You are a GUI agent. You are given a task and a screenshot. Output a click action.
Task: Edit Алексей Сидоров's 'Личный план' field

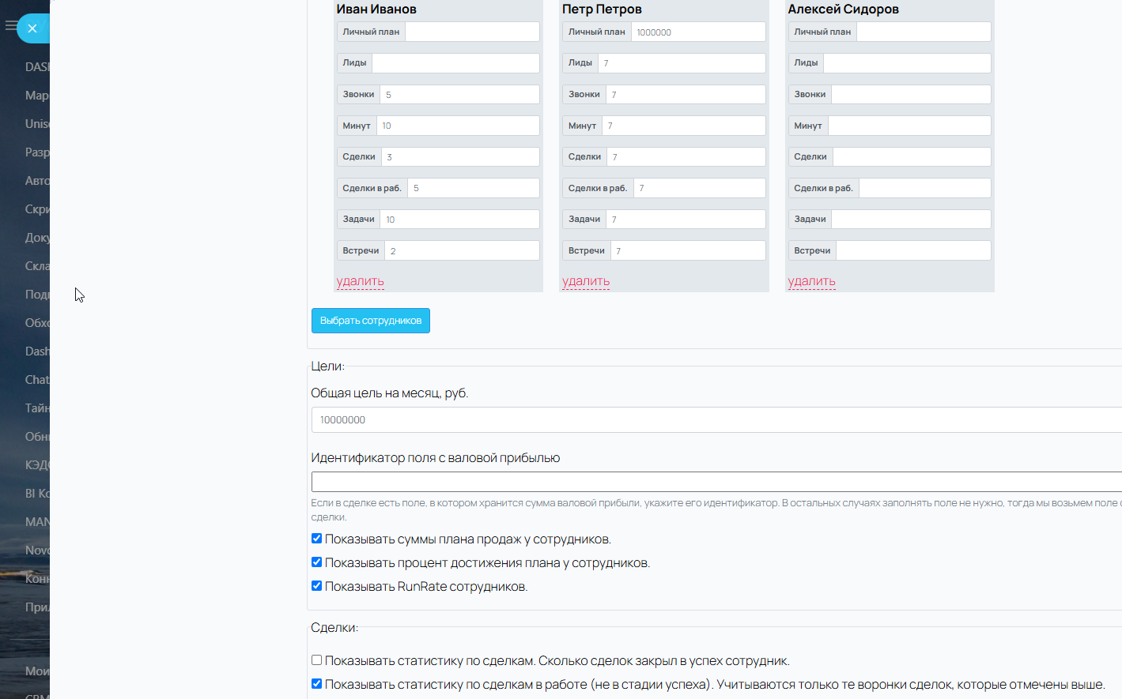pos(924,32)
